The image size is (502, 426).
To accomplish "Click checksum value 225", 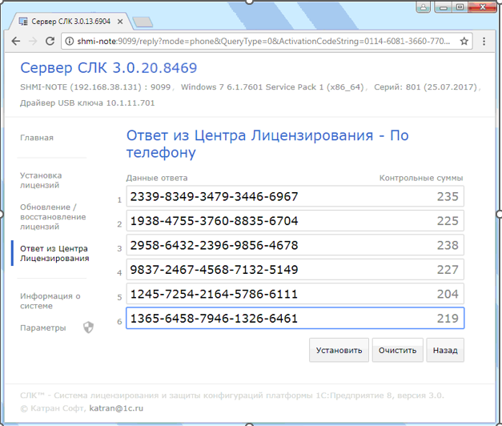I will pyautogui.click(x=448, y=221).
